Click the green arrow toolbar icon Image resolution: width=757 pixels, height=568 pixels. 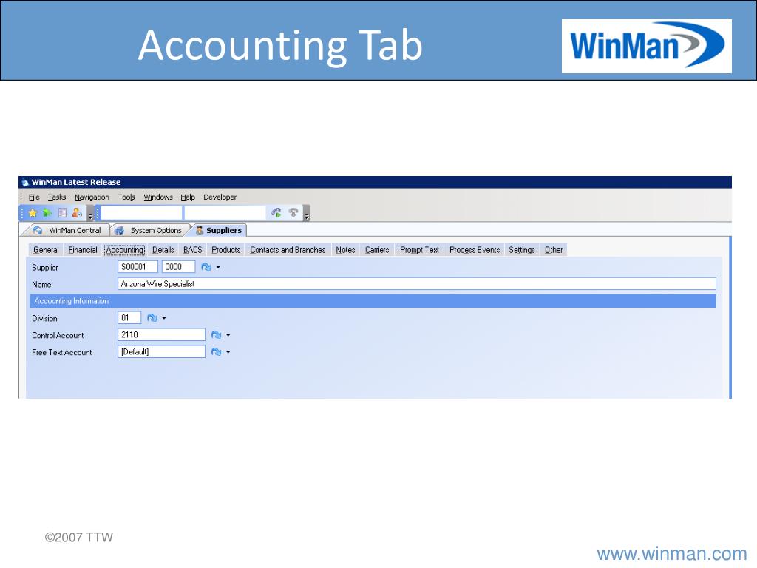pyautogui.click(x=47, y=213)
